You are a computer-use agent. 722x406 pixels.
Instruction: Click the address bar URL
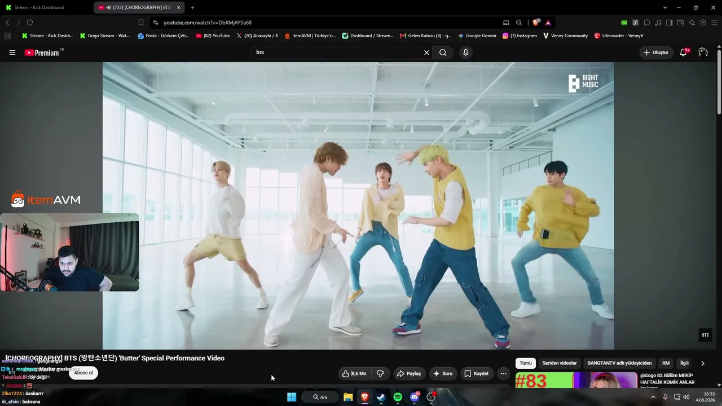point(208,23)
